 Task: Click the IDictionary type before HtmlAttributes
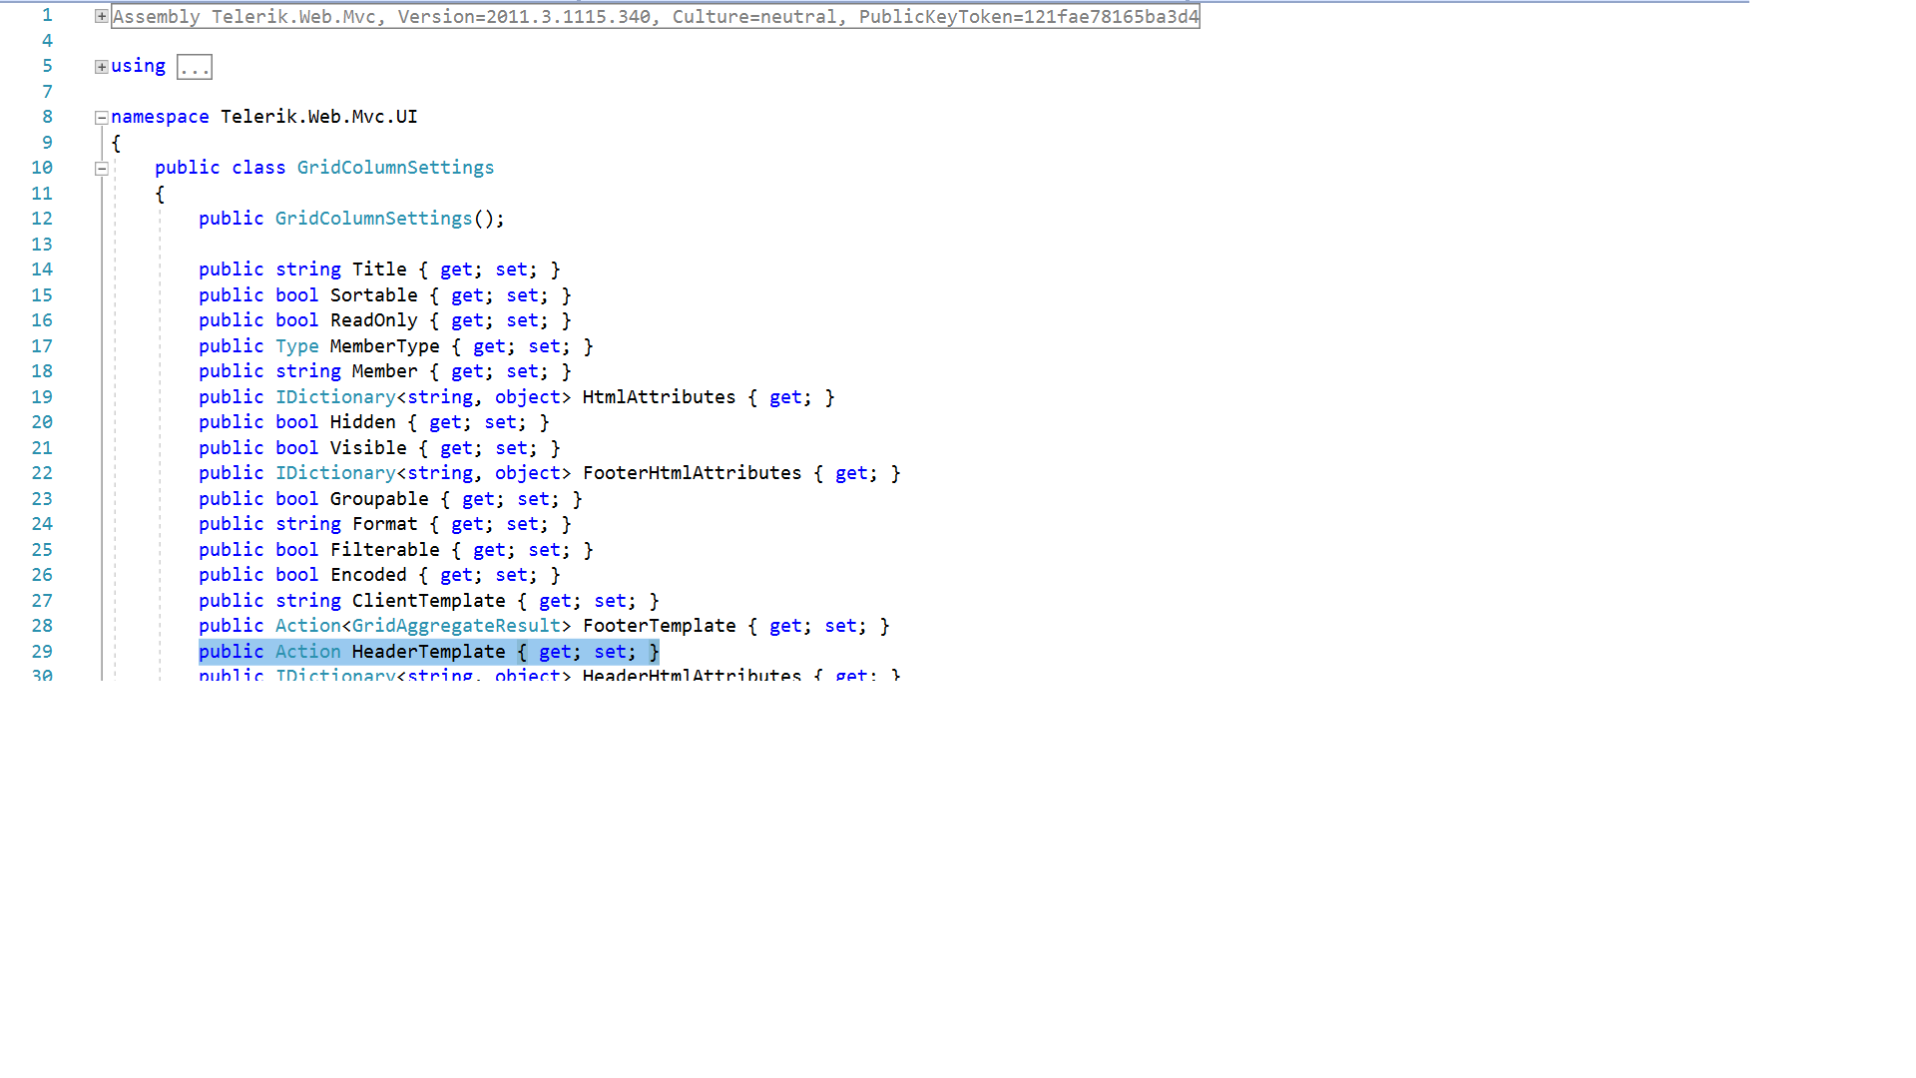tap(335, 397)
